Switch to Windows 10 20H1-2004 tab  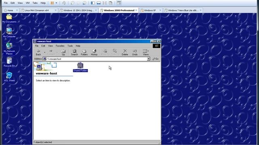tap(79, 10)
